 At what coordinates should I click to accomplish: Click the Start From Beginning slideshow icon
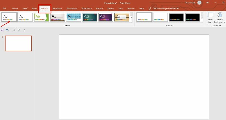[x=19, y=30]
